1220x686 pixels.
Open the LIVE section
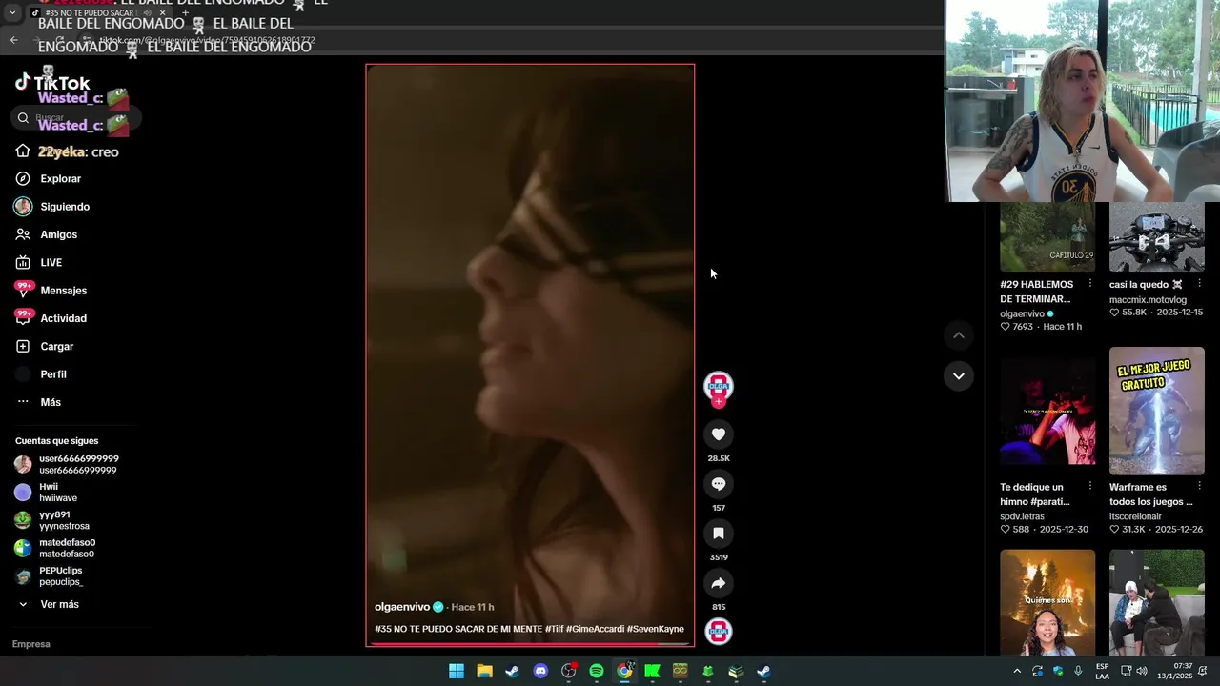tap(51, 262)
